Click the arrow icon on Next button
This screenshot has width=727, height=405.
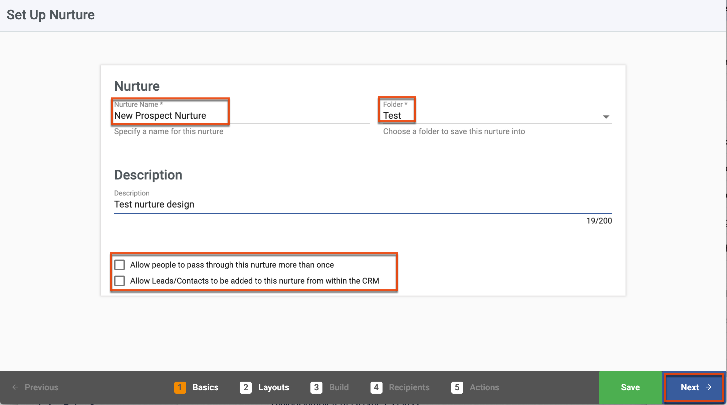(708, 387)
